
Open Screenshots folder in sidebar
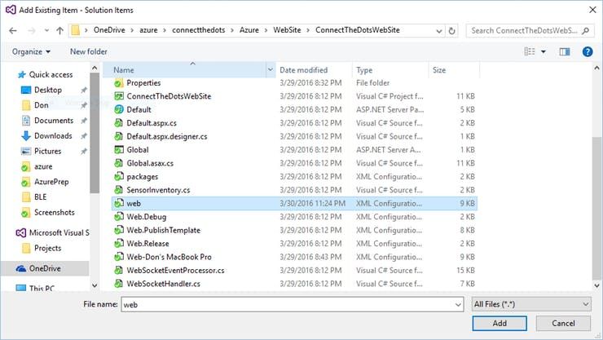55,212
